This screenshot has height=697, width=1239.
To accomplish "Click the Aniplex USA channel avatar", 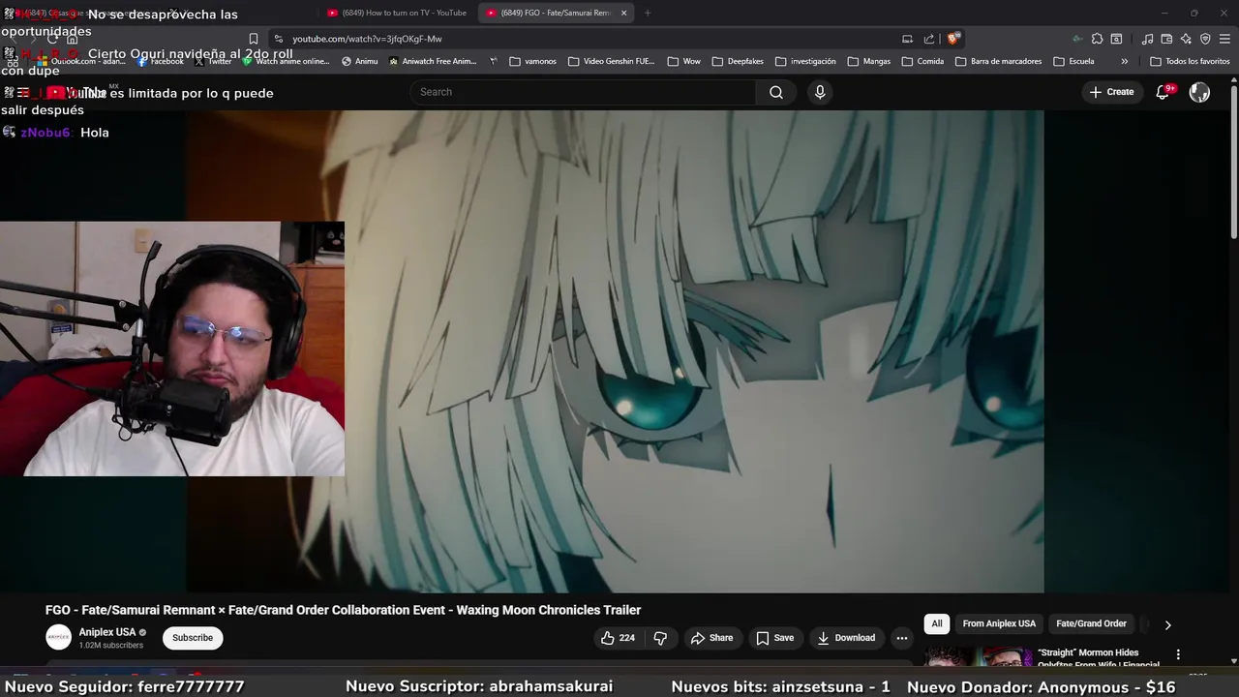I will [59, 637].
